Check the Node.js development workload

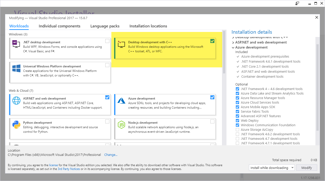click(212, 121)
